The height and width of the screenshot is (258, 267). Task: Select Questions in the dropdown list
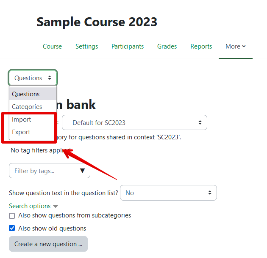coord(26,94)
